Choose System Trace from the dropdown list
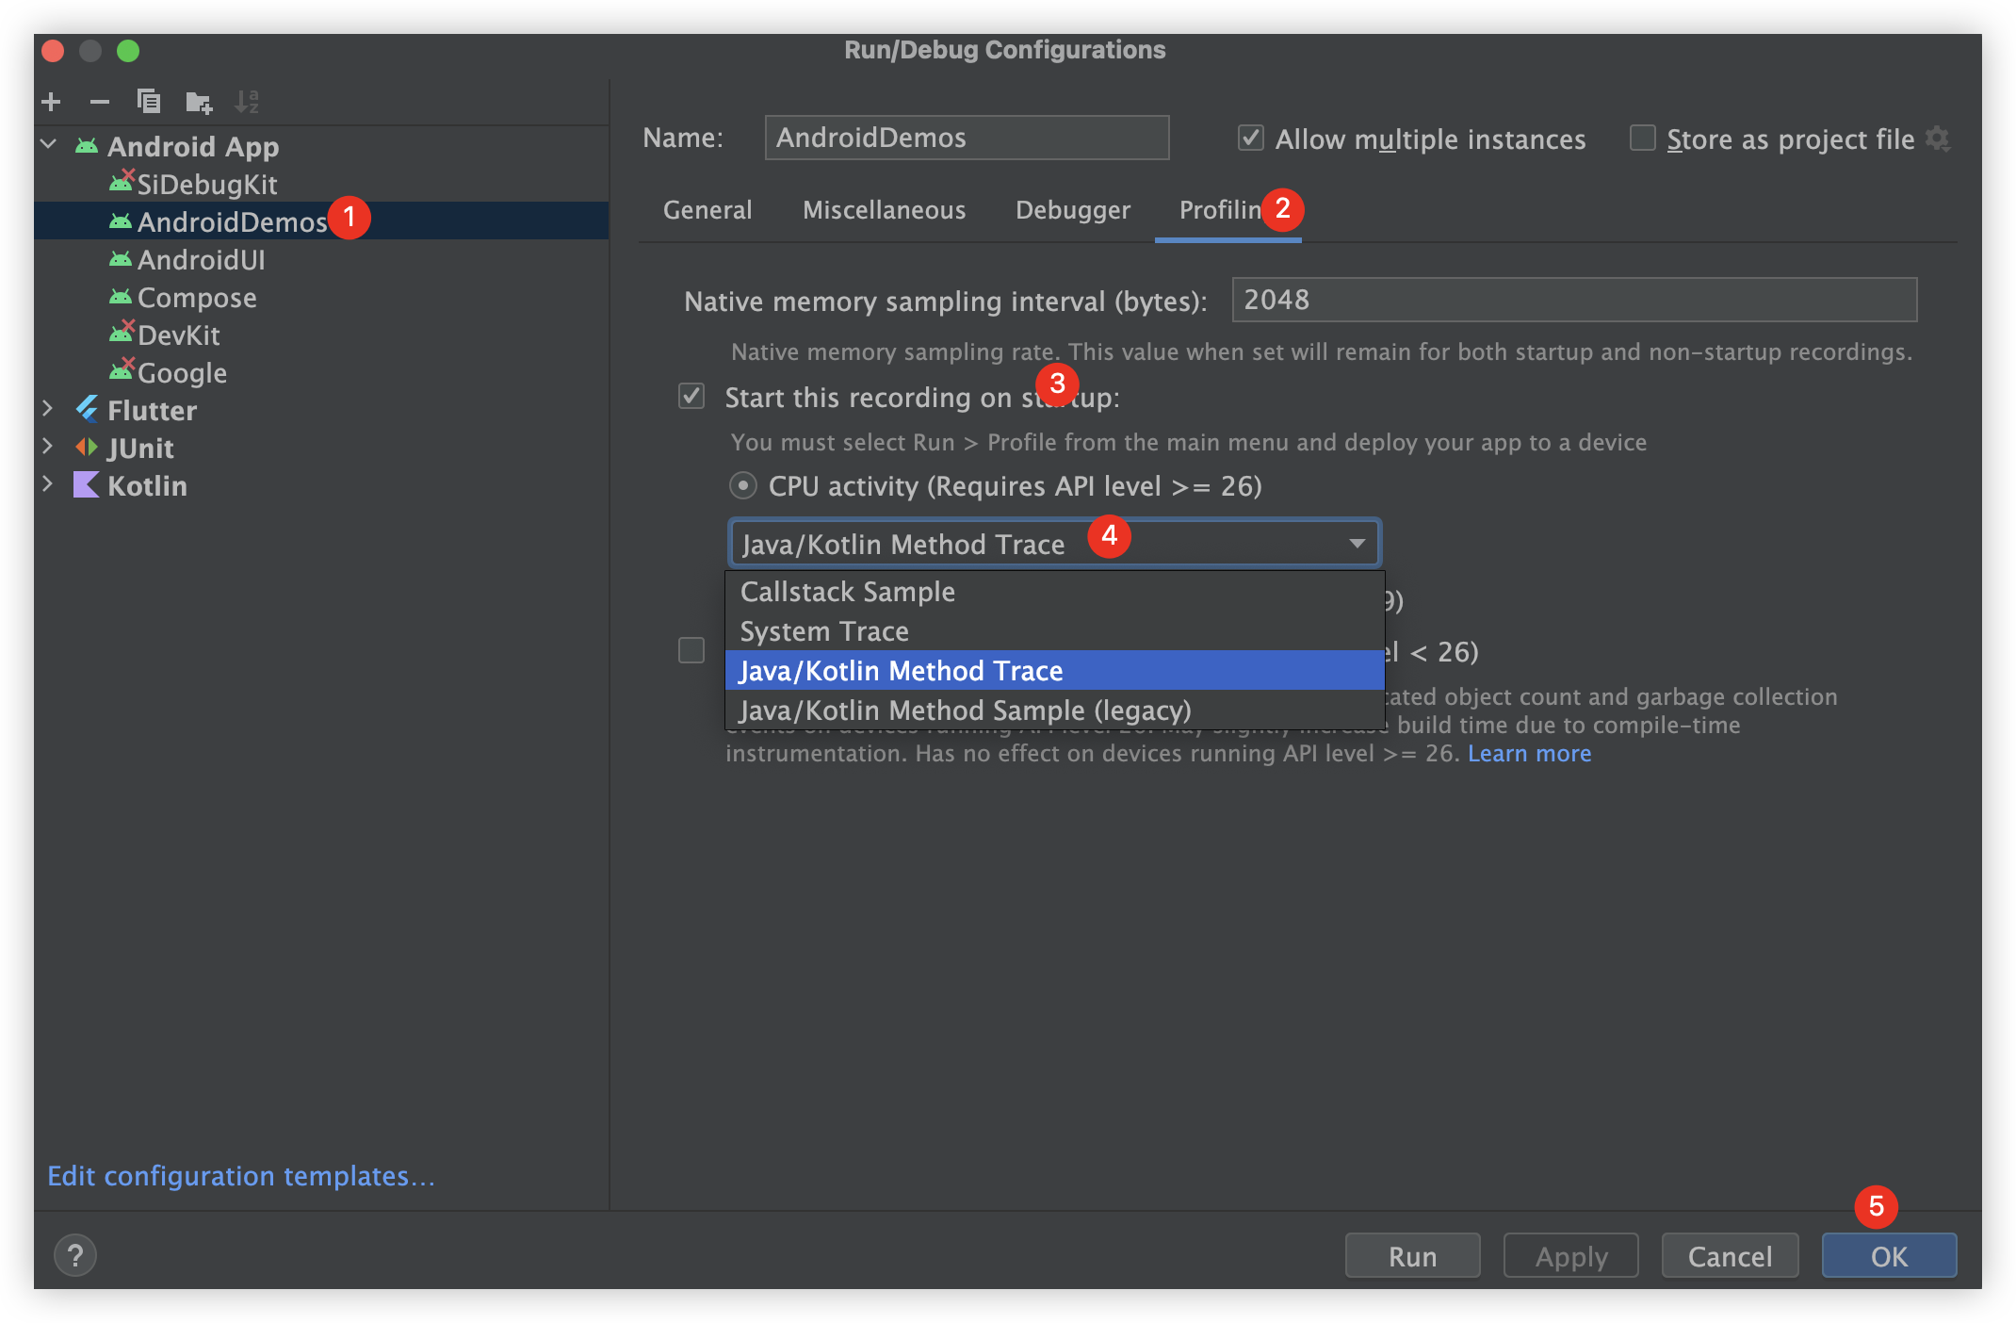Image resolution: width=2016 pixels, height=1323 pixels. (x=824, y=631)
